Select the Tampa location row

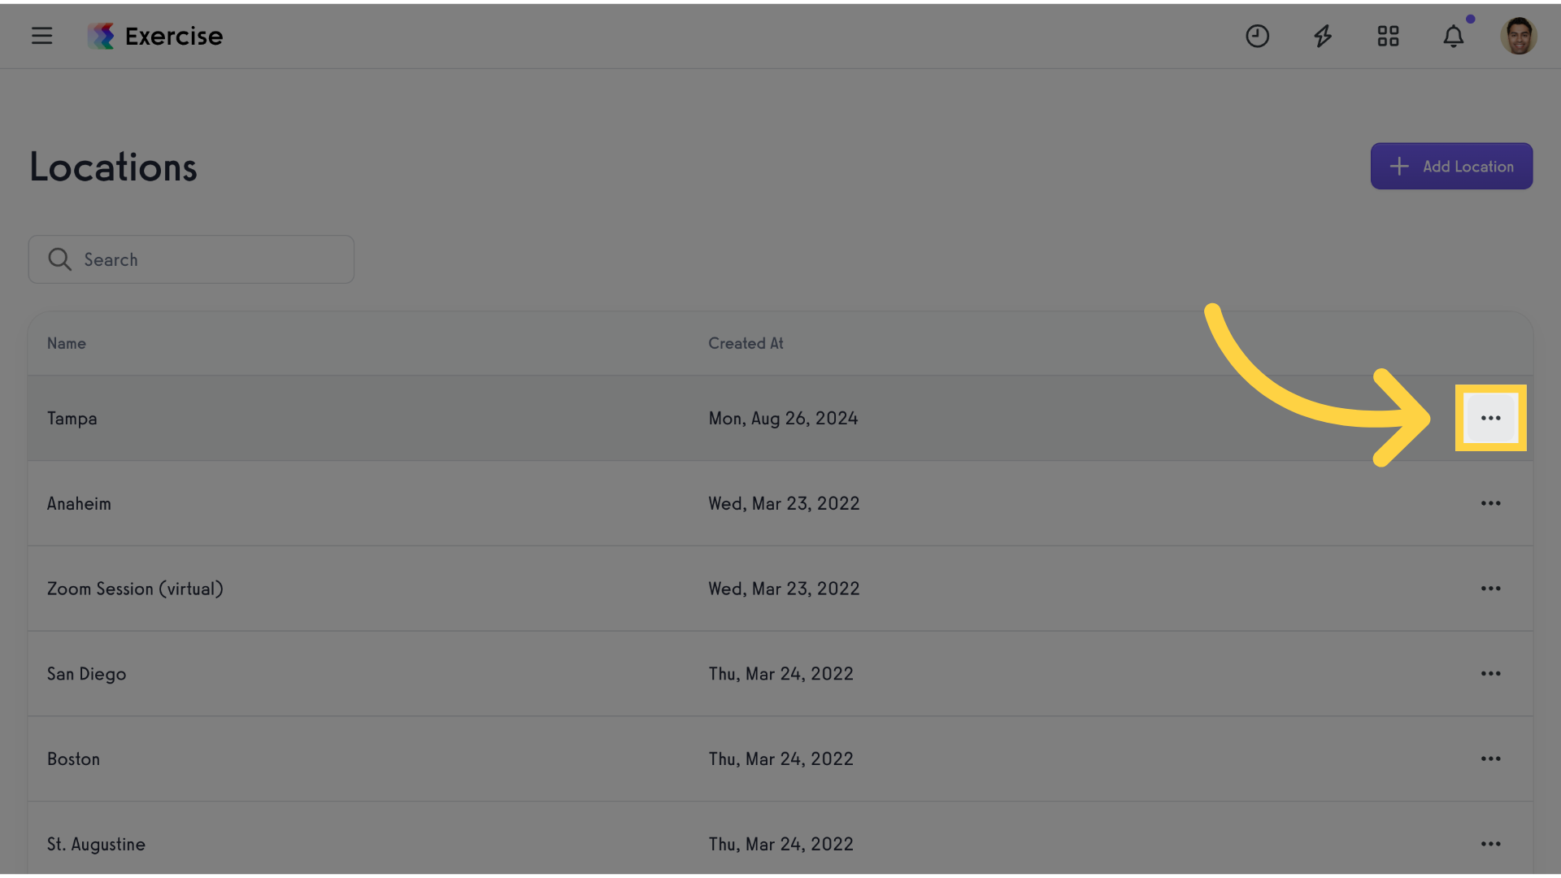(x=780, y=418)
